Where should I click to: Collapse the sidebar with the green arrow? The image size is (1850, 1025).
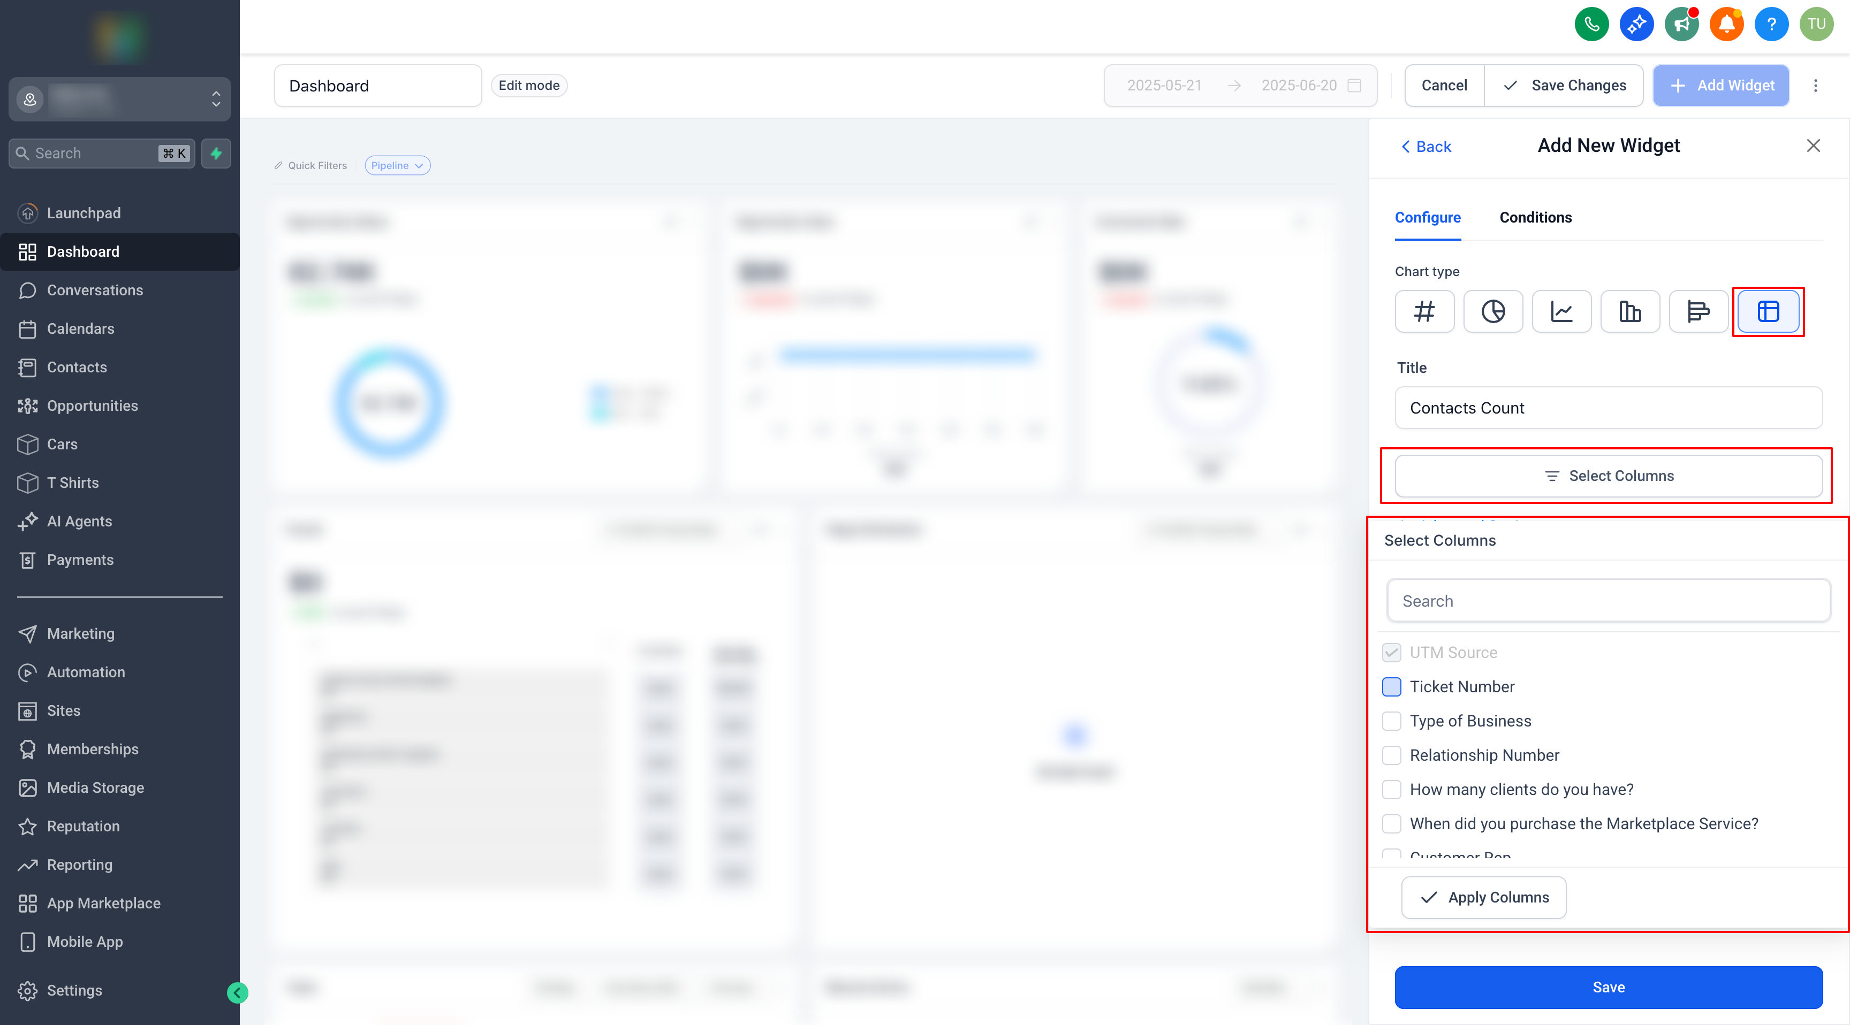238,993
